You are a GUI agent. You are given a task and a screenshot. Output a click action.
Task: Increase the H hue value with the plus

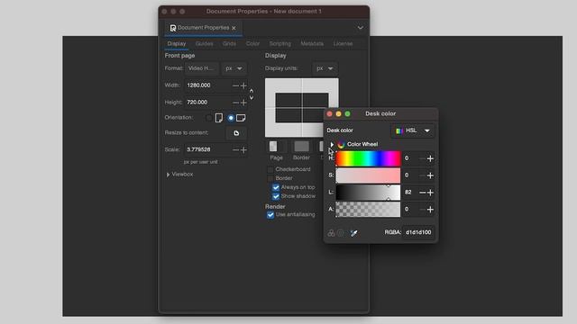click(x=430, y=158)
